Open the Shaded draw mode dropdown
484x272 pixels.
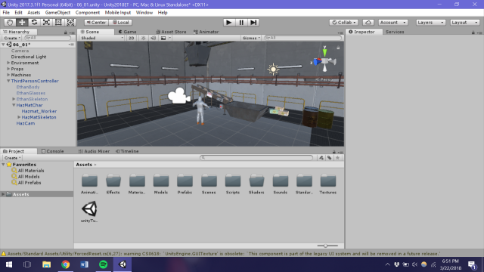(x=101, y=38)
